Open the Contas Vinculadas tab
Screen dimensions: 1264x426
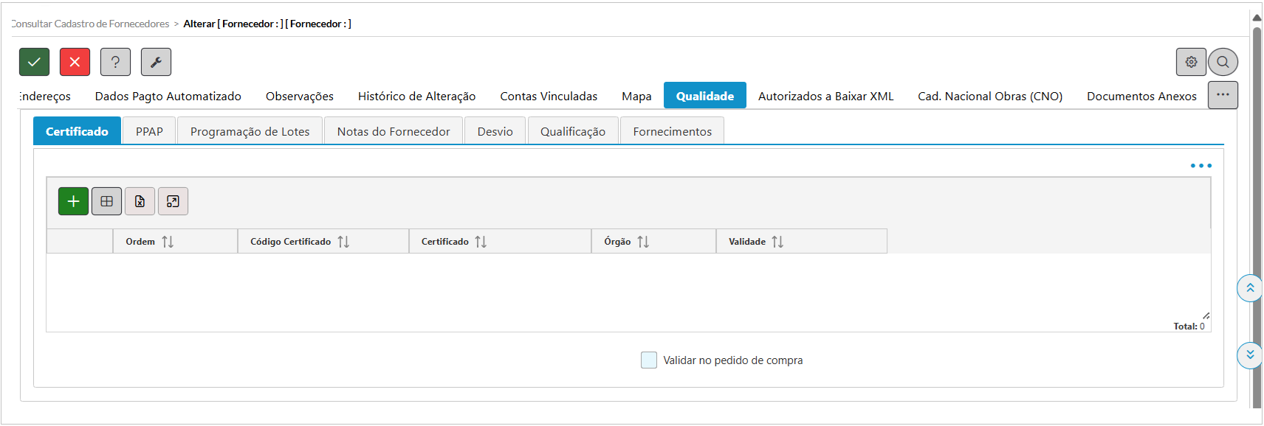coord(549,96)
